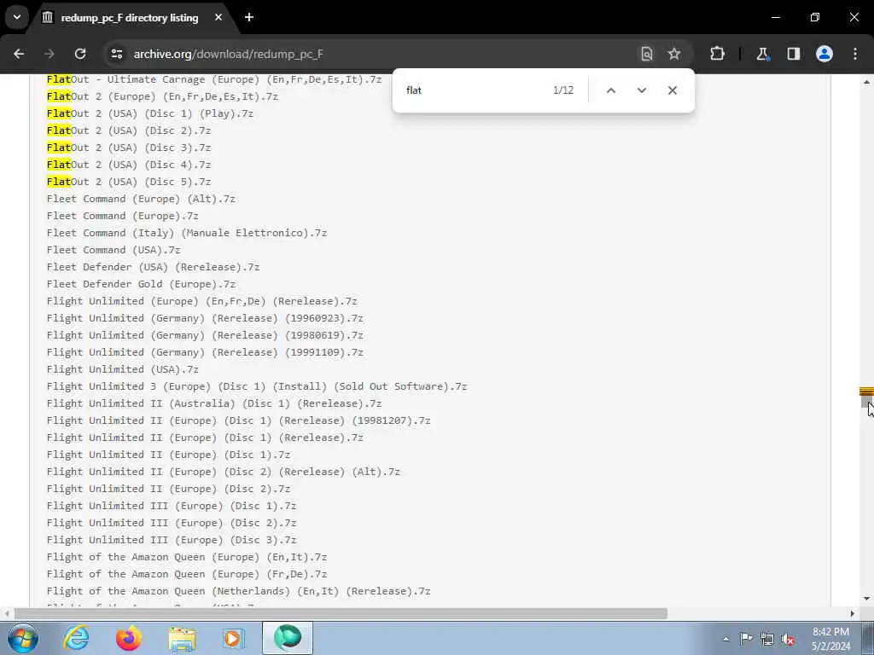
Task: Open site information icon in address bar
Action: 116,54
